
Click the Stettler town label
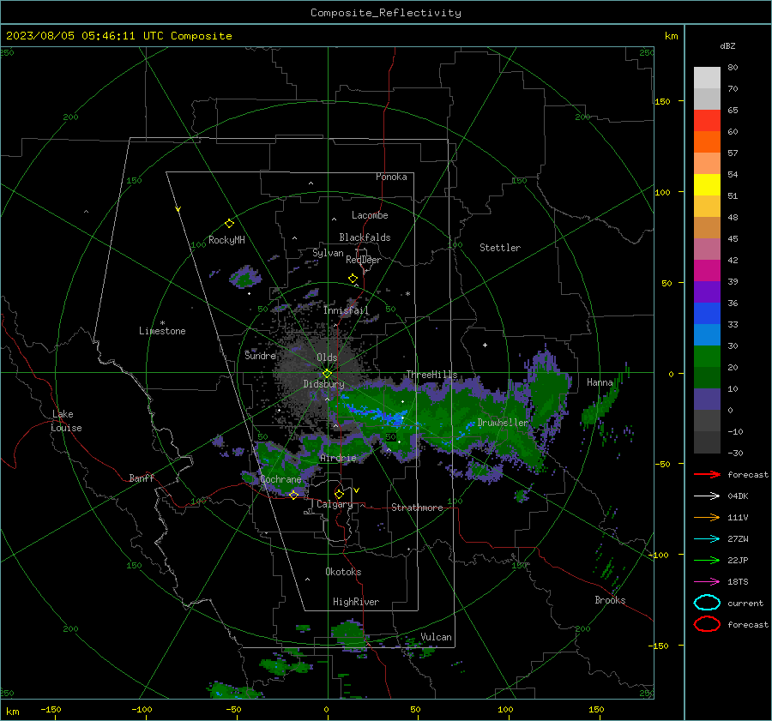click(x=500, y=248)
